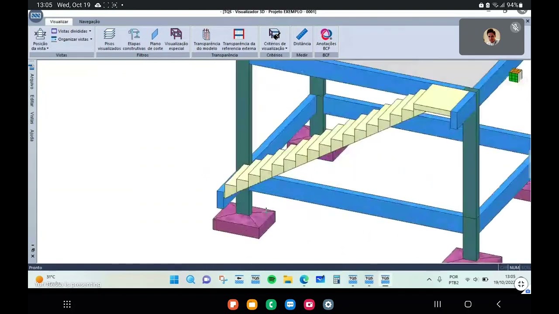Viewport: 559px width, 314px height.
Task: Click the green navigation cube
Action: 515,75
